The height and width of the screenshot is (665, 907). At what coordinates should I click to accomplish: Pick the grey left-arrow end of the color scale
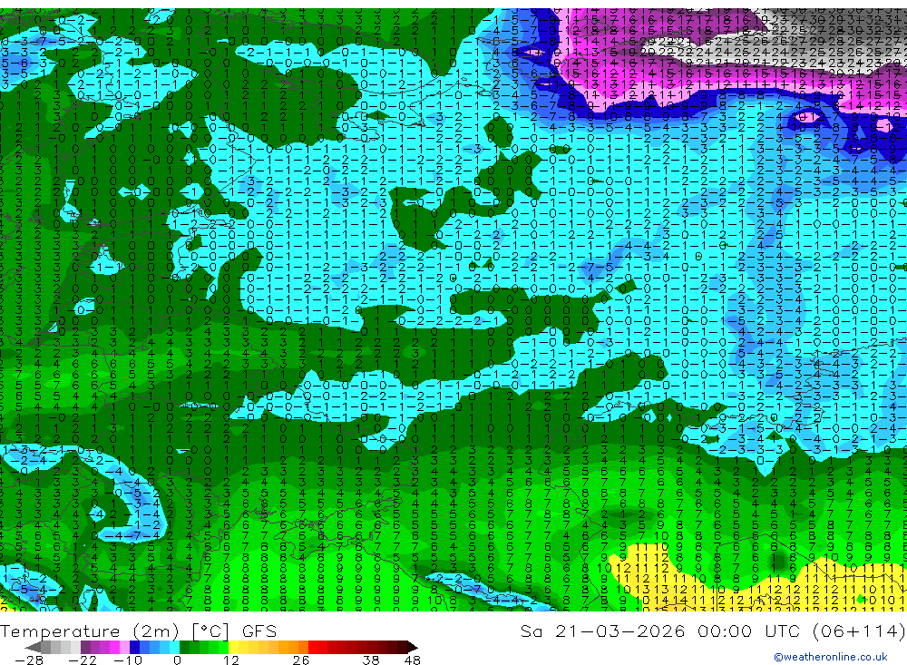pyautogui.click(x=33, y=647)
